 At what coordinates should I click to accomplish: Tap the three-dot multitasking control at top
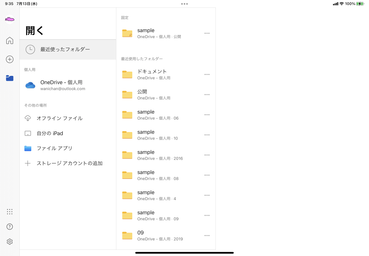click(x=184, y=4)
